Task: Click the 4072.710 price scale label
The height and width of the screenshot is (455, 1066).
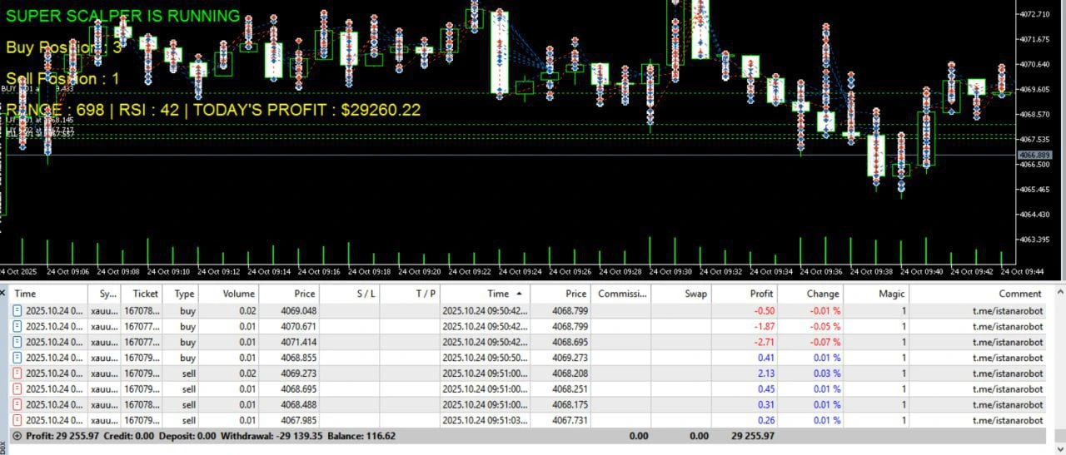Action: coord(1034,14)
